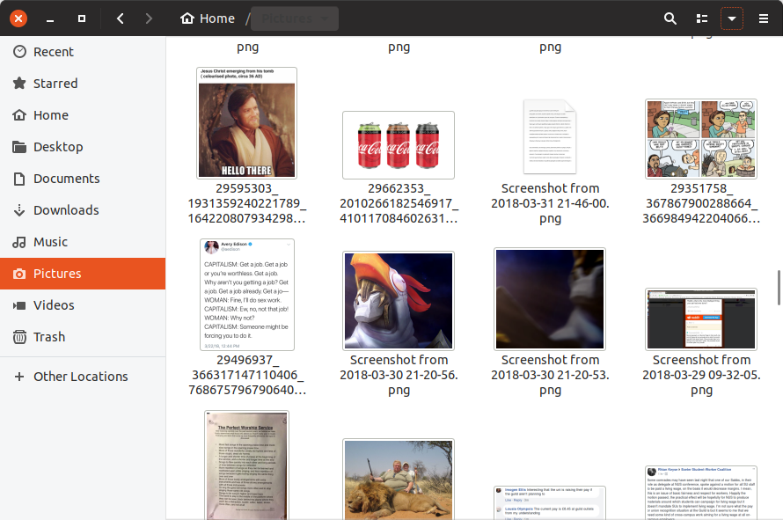Click the Home path breadcrumb
The width and height of the screenshot is (783, 520).
(x=208, y=18)
